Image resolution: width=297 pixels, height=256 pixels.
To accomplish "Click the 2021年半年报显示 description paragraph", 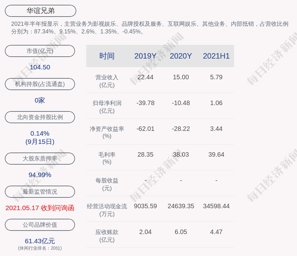I will pyautogui.click(x=150, y=28).
